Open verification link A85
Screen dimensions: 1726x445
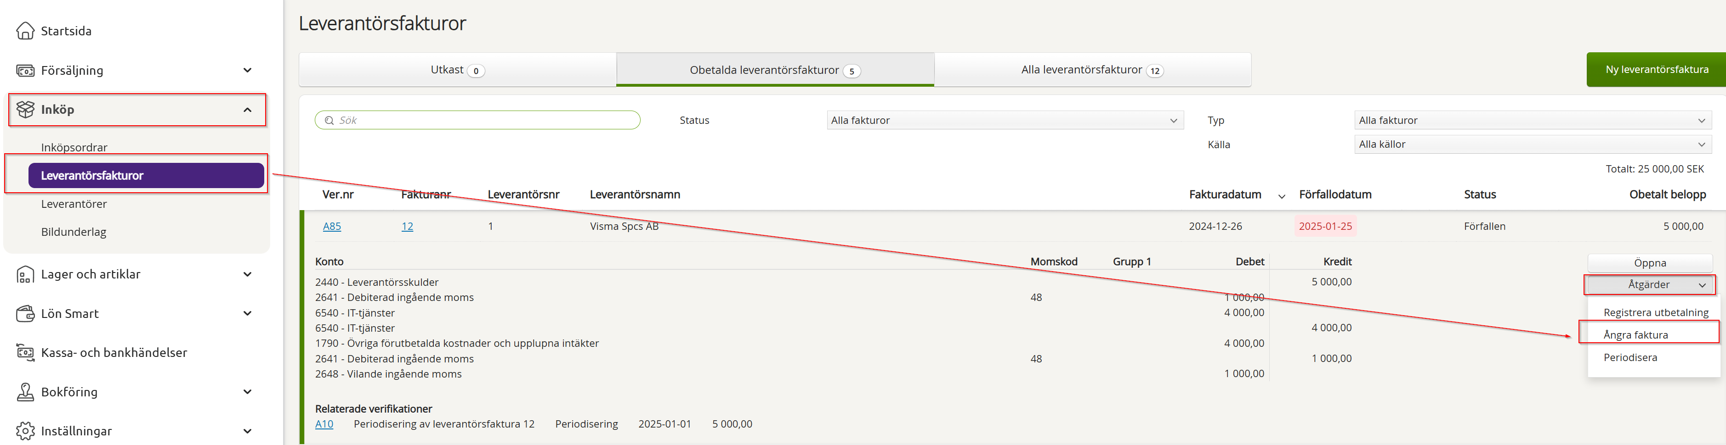[332, 226]
